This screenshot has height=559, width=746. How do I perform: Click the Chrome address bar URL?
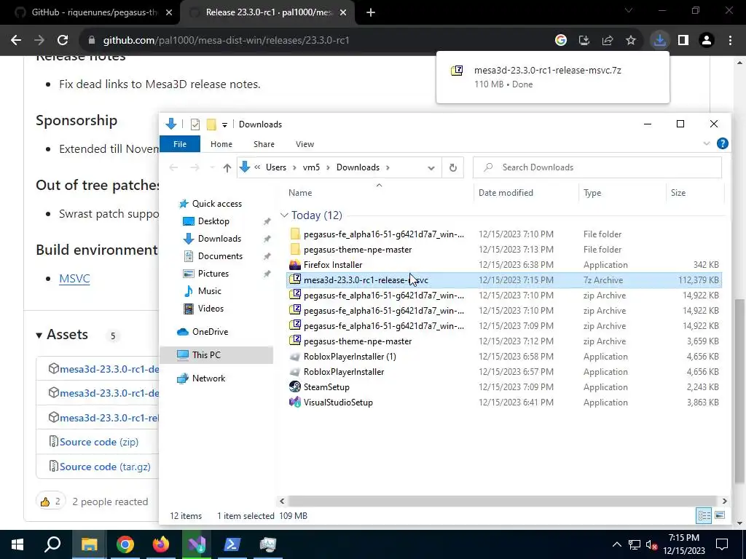[227, 41]
